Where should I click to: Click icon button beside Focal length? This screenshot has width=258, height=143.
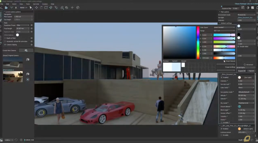[31, 29]
